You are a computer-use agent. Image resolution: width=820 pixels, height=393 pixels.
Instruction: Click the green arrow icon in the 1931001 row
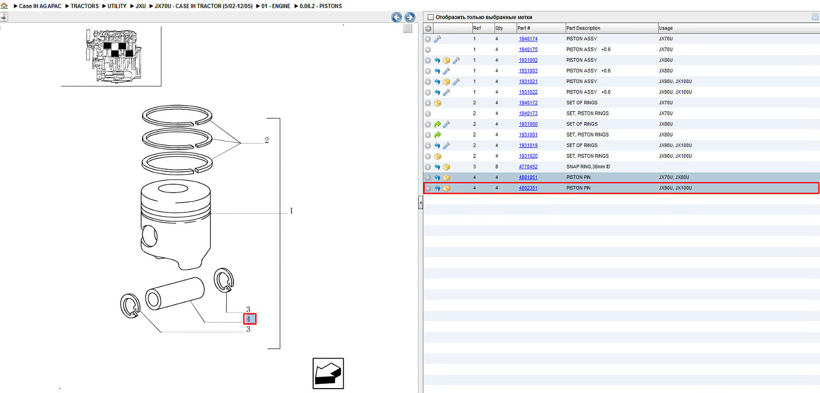point(437,135)
